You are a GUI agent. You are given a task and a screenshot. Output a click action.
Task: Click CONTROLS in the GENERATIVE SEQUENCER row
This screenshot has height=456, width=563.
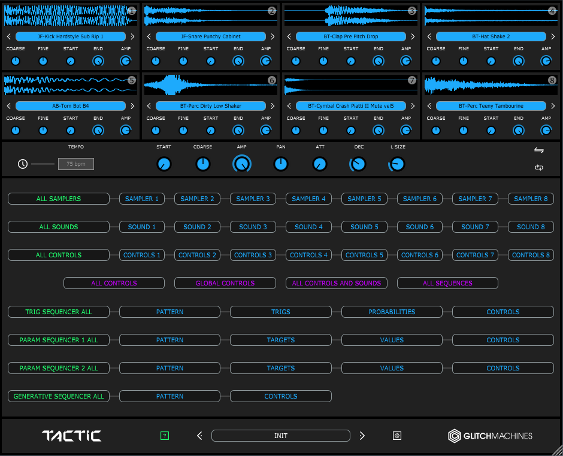(x=281, y=396)
